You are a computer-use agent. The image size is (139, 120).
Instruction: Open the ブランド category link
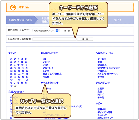(12, 53)
